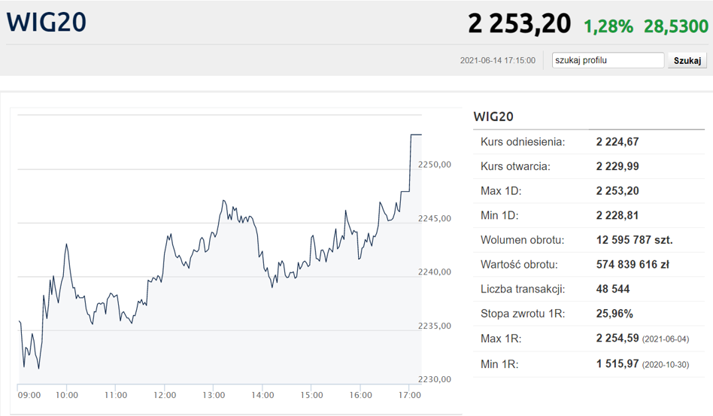The width and height of the screenshot is (713, 416).
Task: Click the 'Wolumen obrotu:' label
Action: pyautogui.click(x=522, y=240)
